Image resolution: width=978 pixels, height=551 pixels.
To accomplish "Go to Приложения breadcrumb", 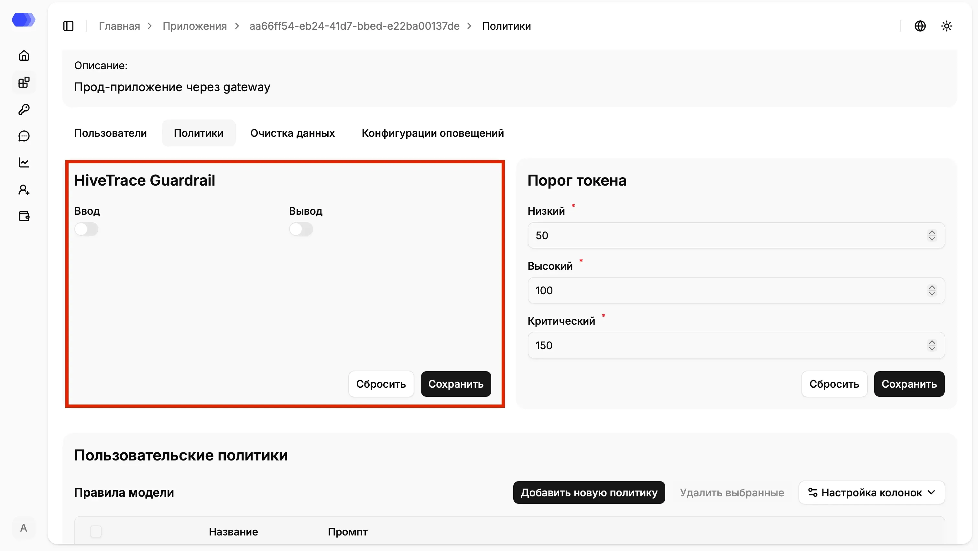I will (195, 26).
